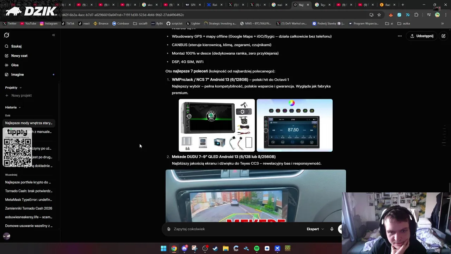Image resolution: width=451 pixels, height=254 pixels.
Task: Show more bookmarks with the chevron
Action: [x=443, y=24]
